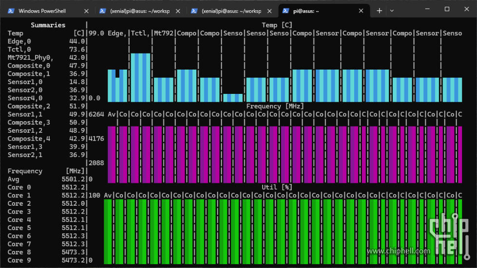Screen dimensions: 477x268
Task: Click the Temp [C] graph title
Action: coord(277,25)
